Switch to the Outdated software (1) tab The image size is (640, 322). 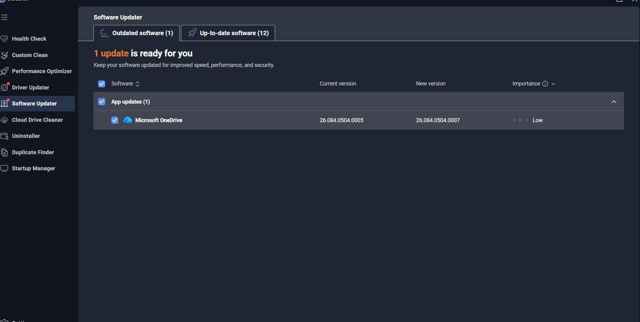(136, 33)
